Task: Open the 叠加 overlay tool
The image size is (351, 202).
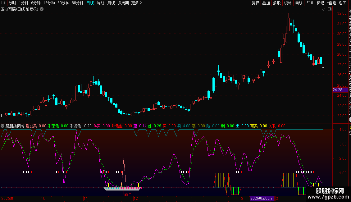Action: (266, 3)
